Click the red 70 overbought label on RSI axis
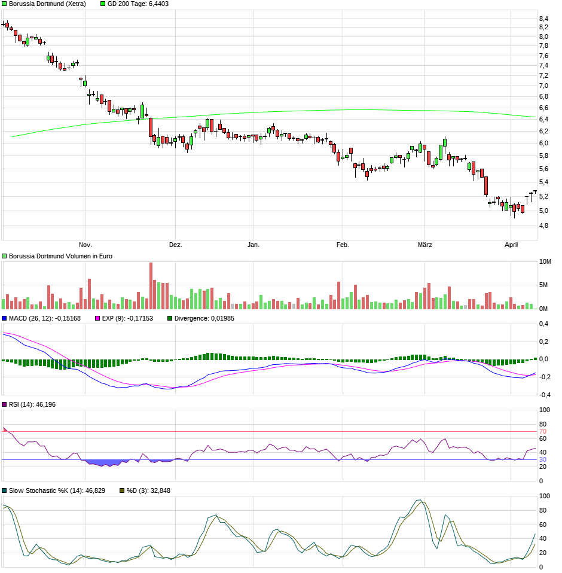The width and height of the screenshot is (562, 573). tap(543, 432)
